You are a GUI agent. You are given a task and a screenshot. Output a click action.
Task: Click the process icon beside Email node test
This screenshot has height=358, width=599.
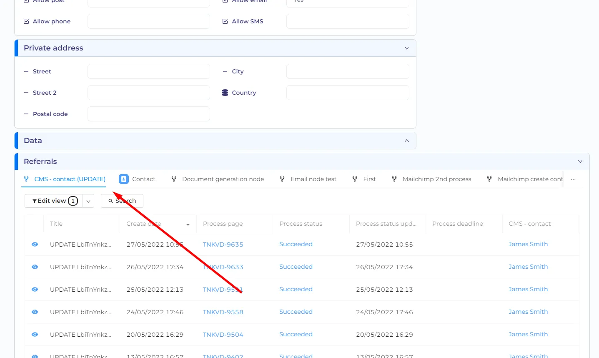(x=282, y=179)
